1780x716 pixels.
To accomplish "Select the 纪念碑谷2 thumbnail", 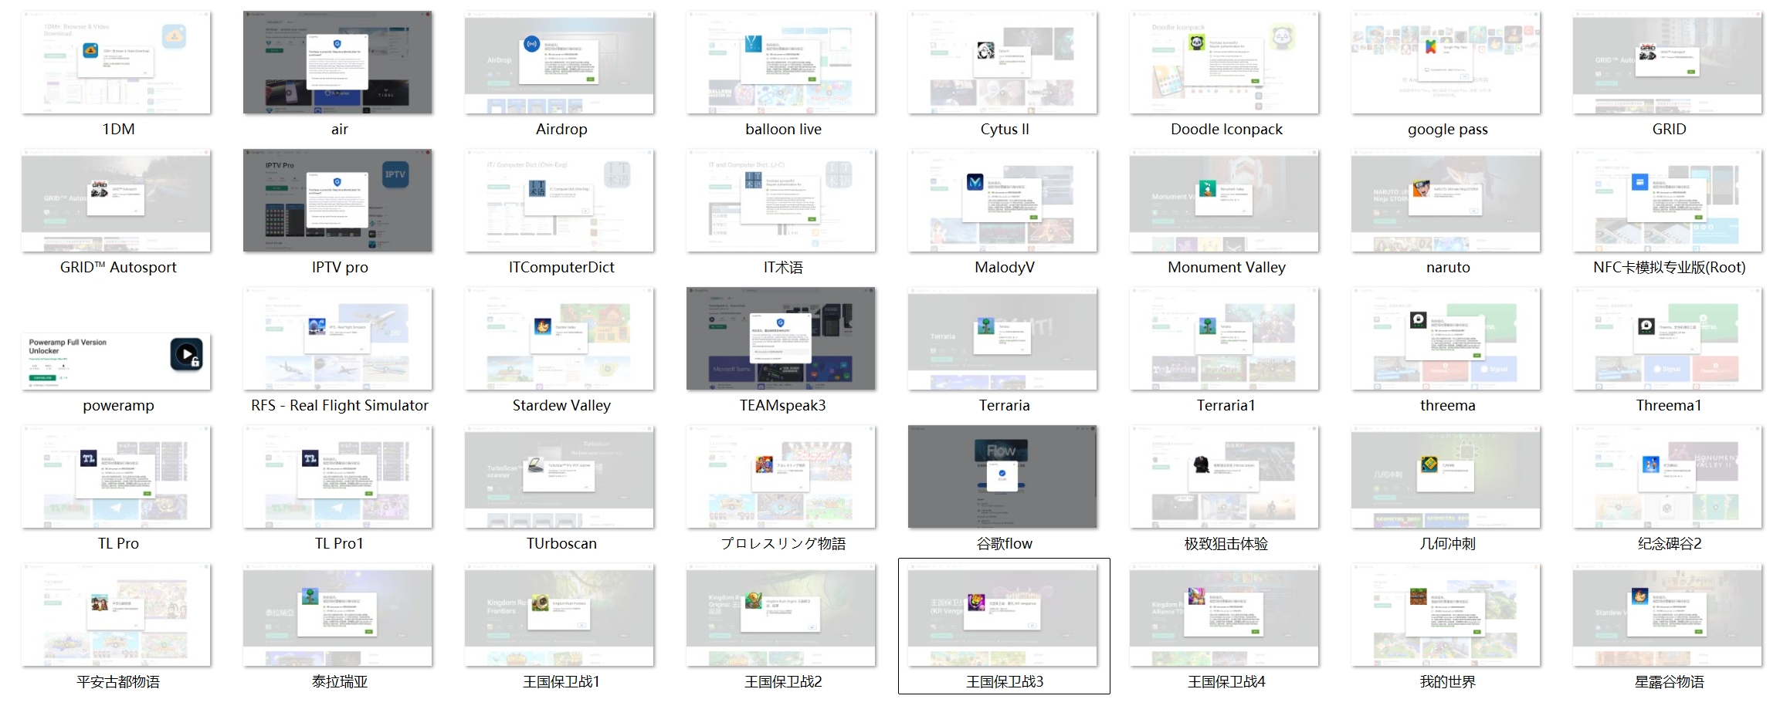I will [1667, 477].
